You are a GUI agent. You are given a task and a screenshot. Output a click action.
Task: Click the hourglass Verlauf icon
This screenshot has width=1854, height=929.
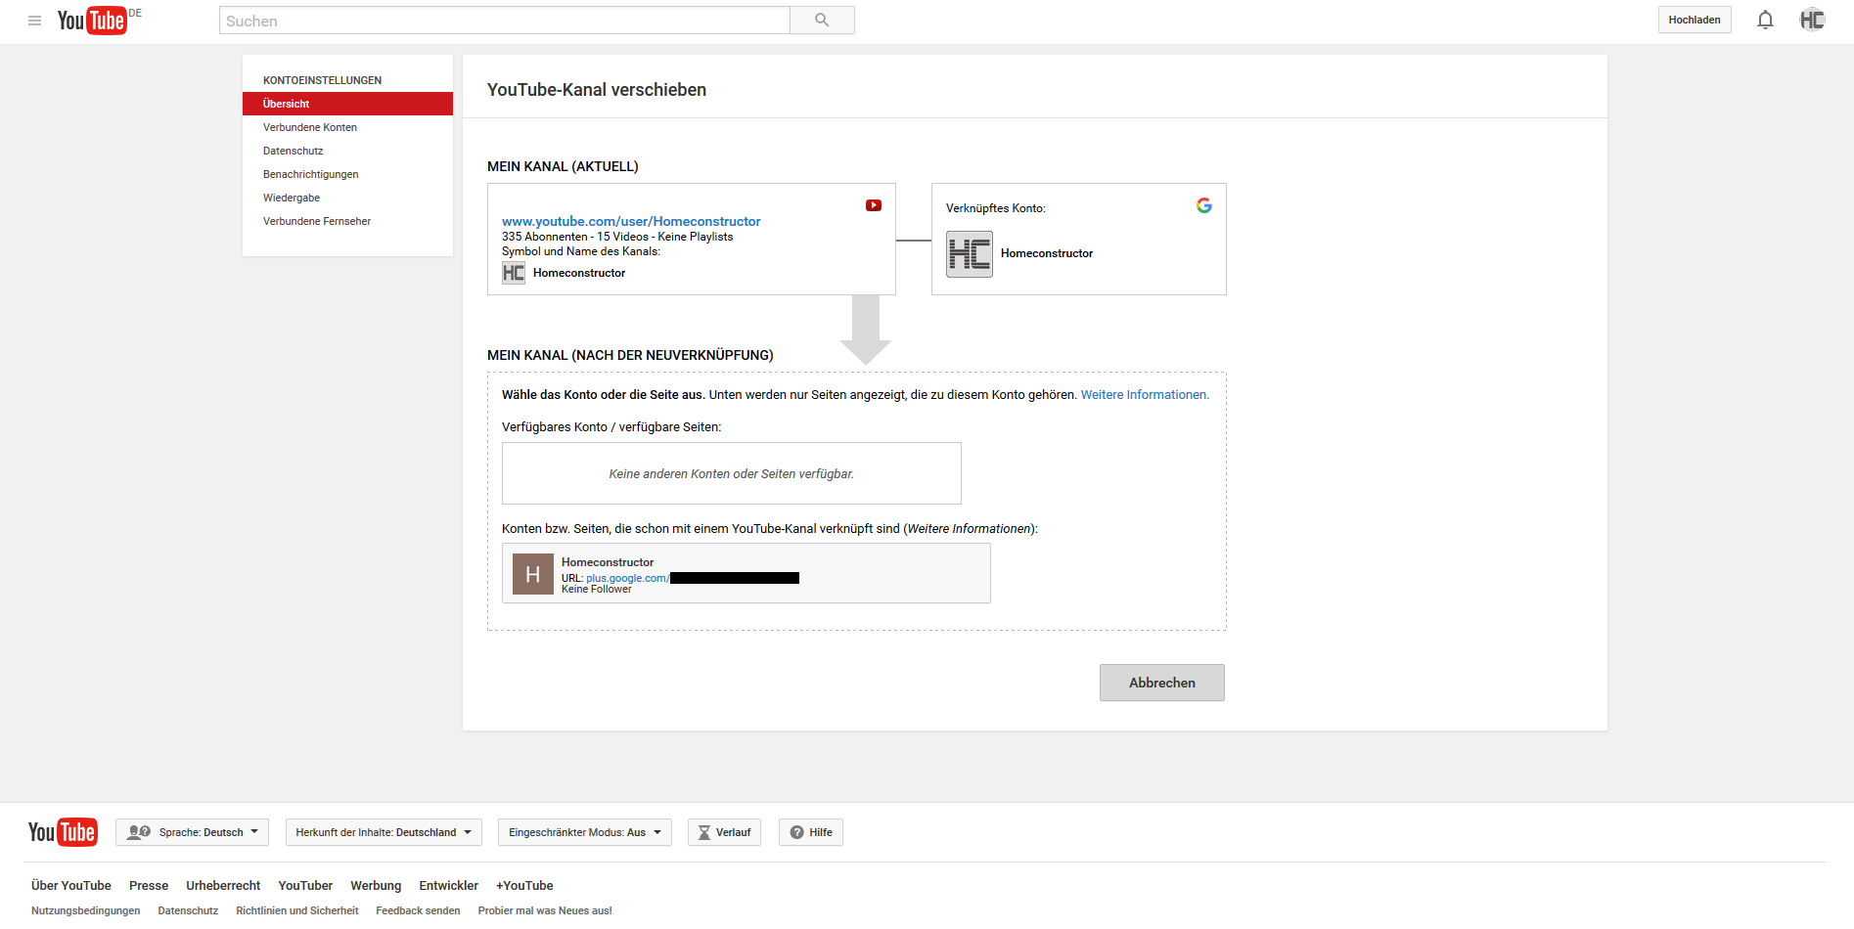click(x=704, y=833)
